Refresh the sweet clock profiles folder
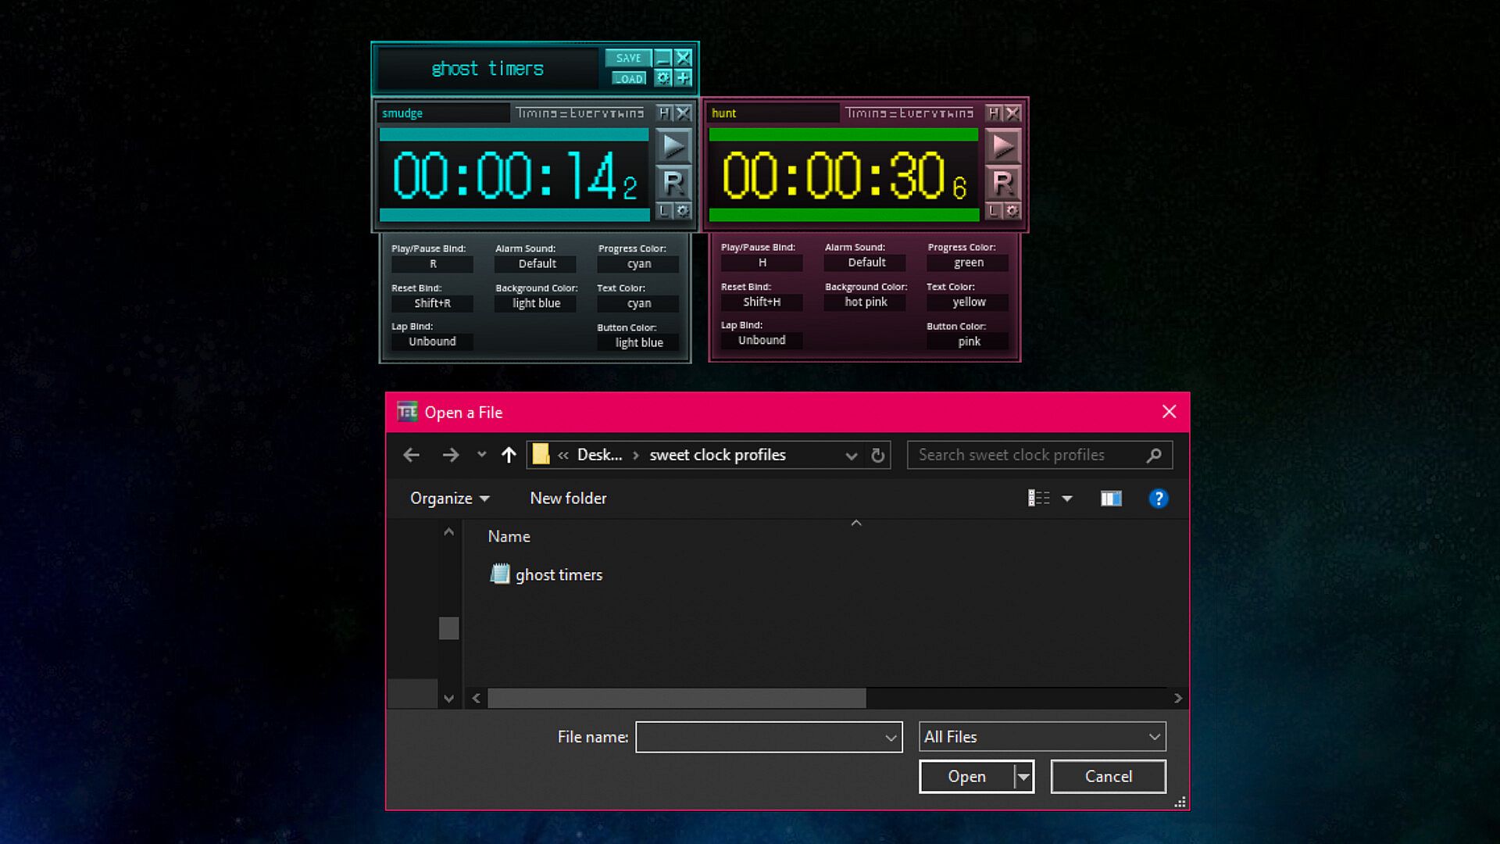Screen dimensions: 1500x844 [x=878, y=455]
